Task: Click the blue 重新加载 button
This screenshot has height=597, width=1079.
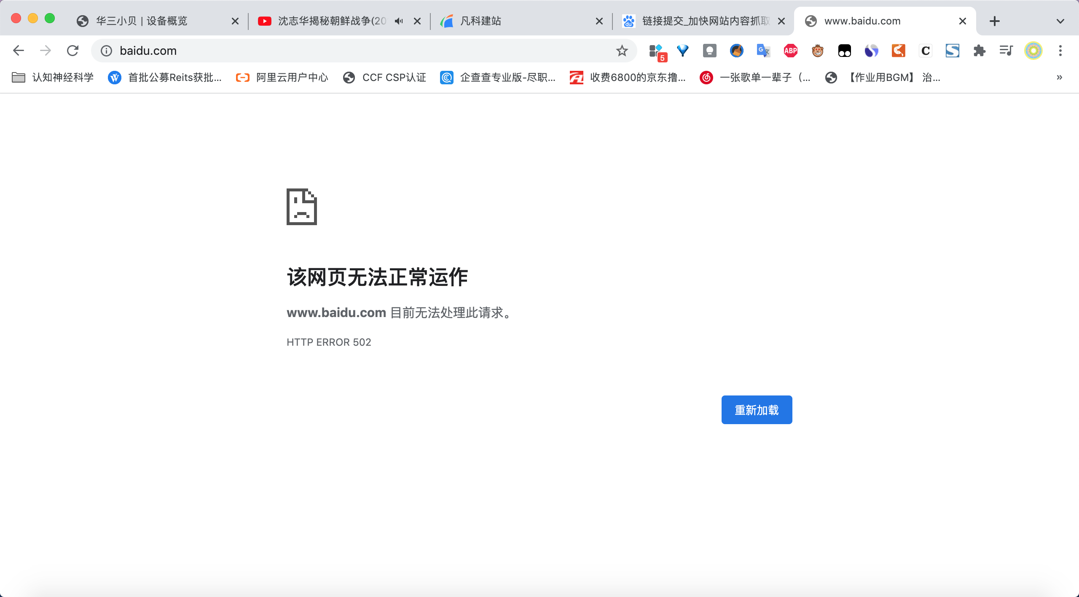Action: tap(757, 410)
